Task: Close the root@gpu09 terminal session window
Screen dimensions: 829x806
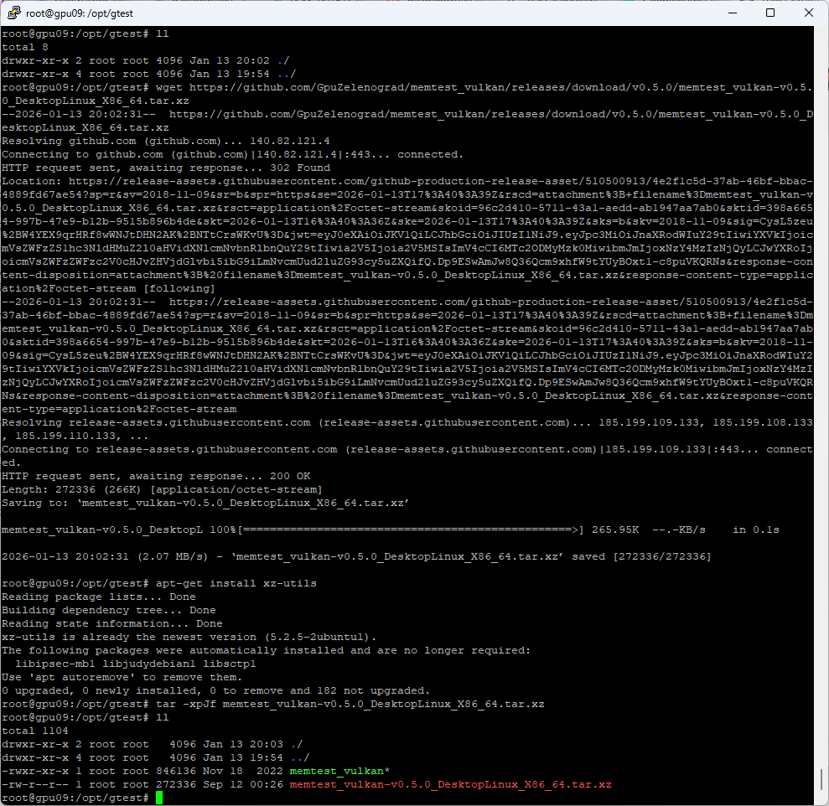Action: 808,13
